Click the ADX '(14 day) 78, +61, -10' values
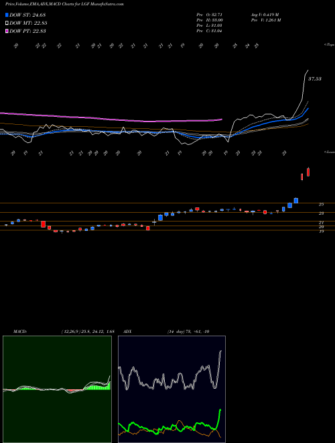Screen dimensions: 335x443 point(188,332)
